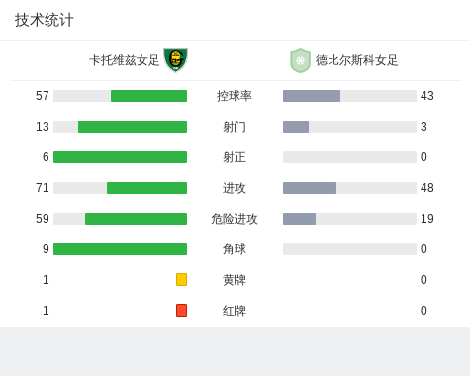The image size is (470, 376).
Task: Select the 黄牌 stat label
Action: tap(235, 280)
